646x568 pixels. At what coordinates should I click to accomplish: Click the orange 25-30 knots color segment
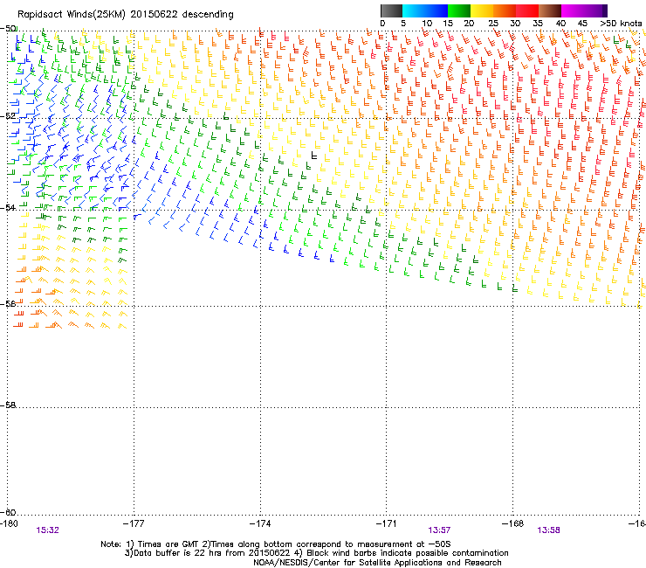click(x=505, y=10)
